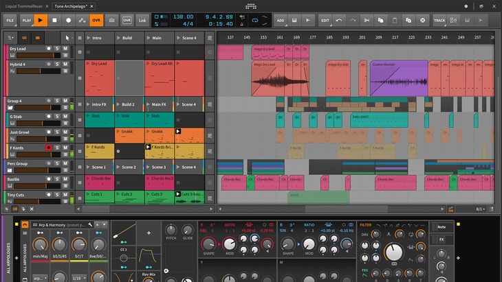The height and width of the screenshot is (282, 502).
Task: Adjust the Tiny Cuts volume fader
Action: pyautogui.click(x=37, y=201)
